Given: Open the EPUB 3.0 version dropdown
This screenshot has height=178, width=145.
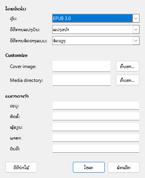Looking at the screenshot, I should [x=96, y=18].
